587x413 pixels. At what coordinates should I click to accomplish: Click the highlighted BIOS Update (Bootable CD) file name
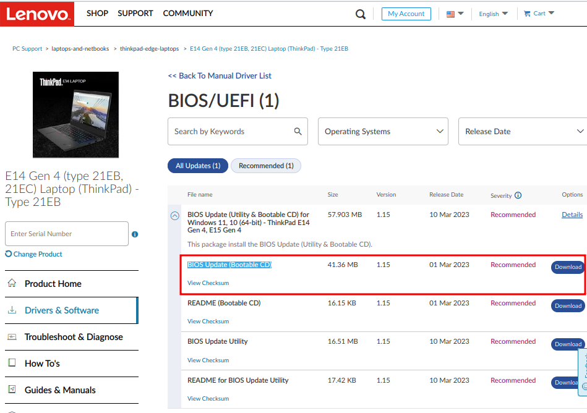click(229, 265)
